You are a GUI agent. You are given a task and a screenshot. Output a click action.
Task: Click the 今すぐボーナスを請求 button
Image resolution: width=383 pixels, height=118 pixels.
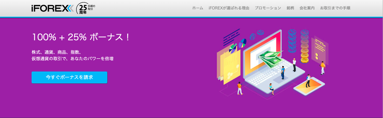[x=69, y=77]
